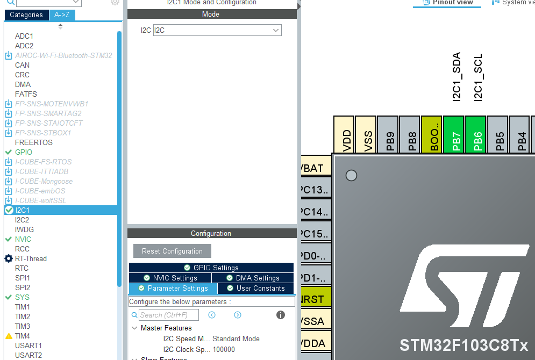The height and width of the screenshot is (360, 535).
Task: Select NVIC entry
Action: (x=23, y=239)
